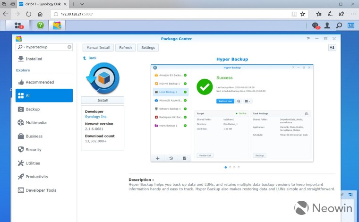Clear the hyperbackup search text
Screen dimensions: 359x222
pyautogui.click(x=69, y=47)
